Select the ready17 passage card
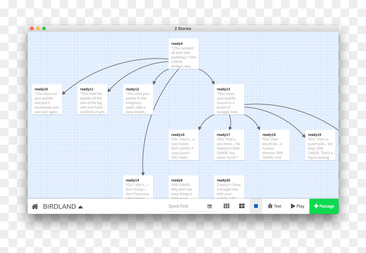Screen dimensions: 366x253 pos(229,145)
